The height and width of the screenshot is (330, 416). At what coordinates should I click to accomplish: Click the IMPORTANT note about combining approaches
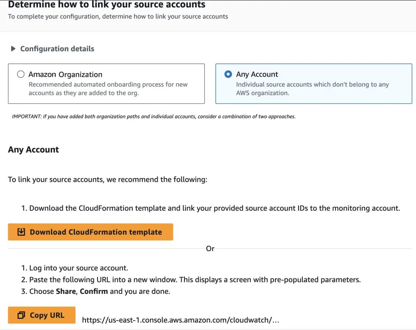pos(154,116)
